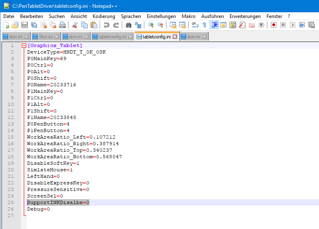The height and width of the screenshot is (229, 319).
Task: Click the DeviceType=HNDT_T_0K_0SK line
Action: [66, 52]
